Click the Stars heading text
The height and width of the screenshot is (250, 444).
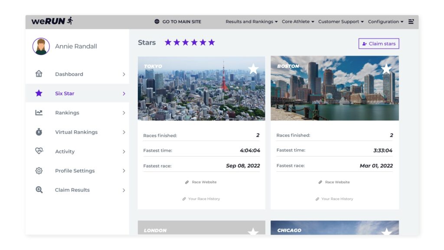coord(147,43)
